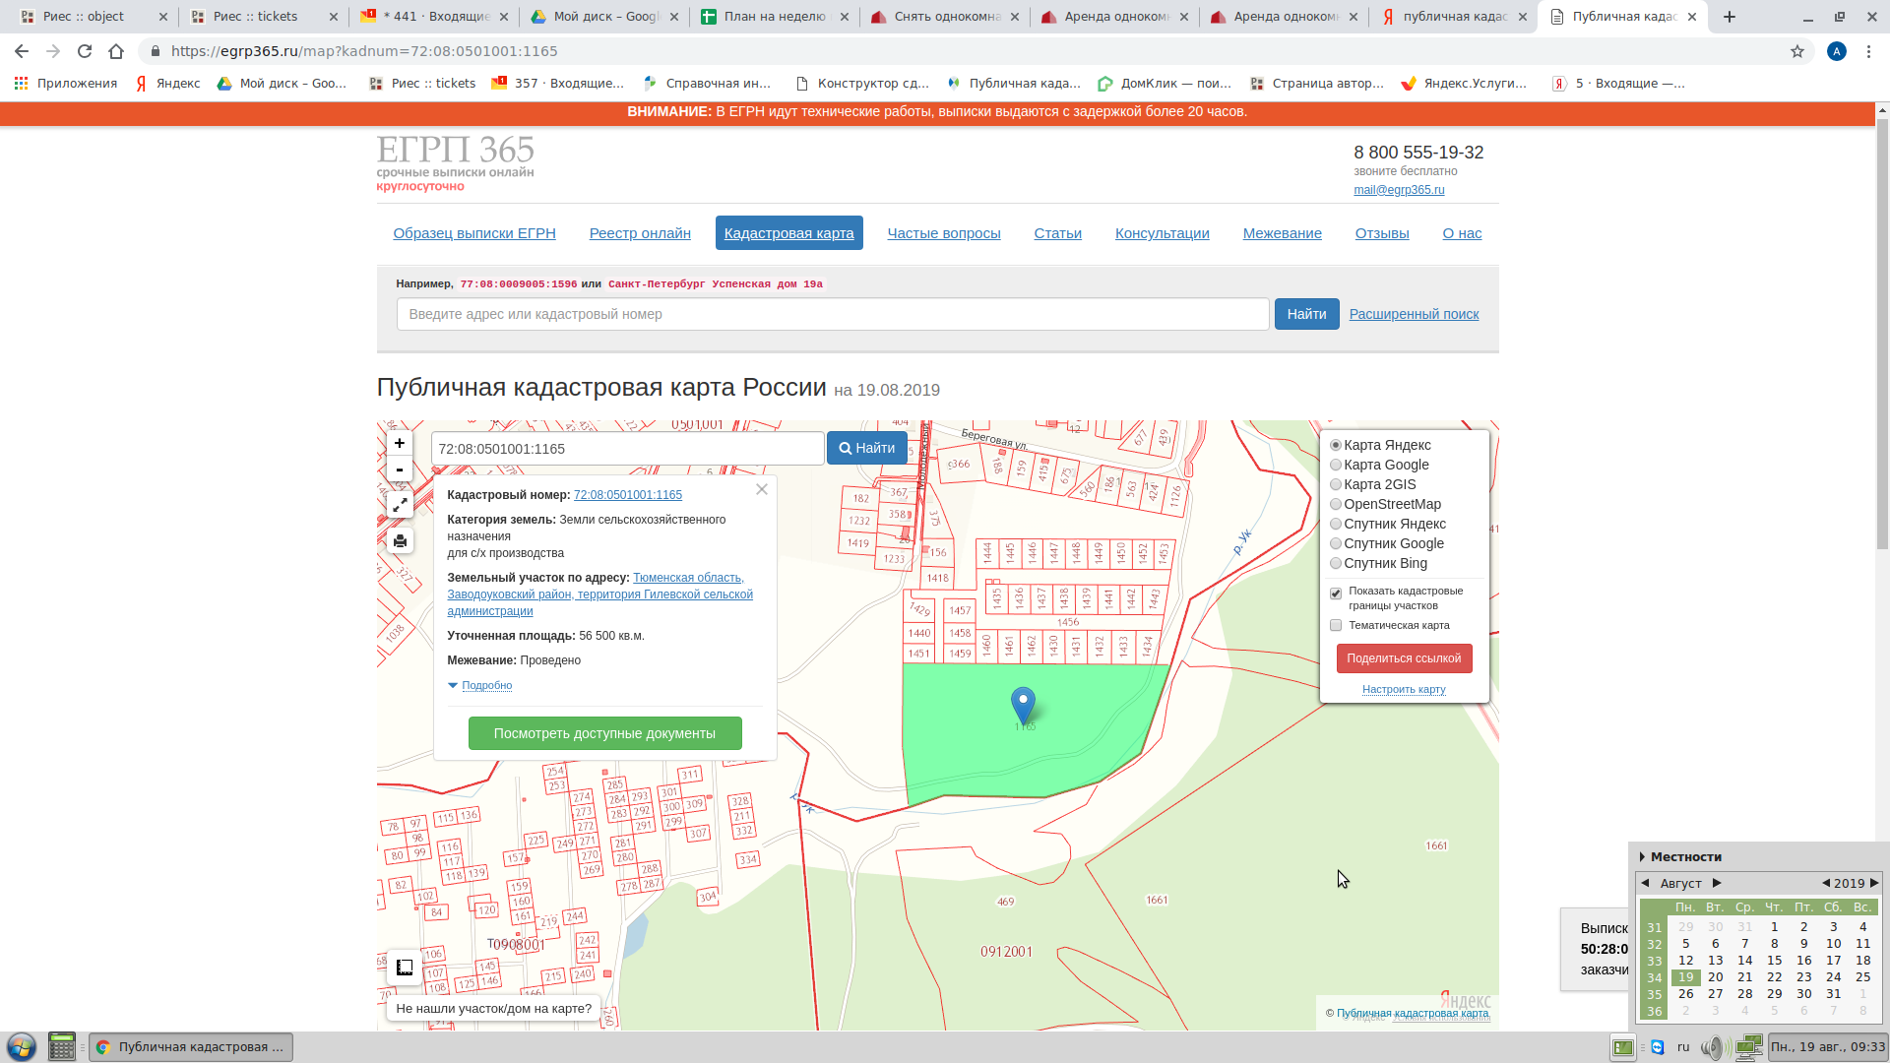Bookmark this page with star icon
The height and width of the screenshot is (1063, 1890).
coord(1797,51)
